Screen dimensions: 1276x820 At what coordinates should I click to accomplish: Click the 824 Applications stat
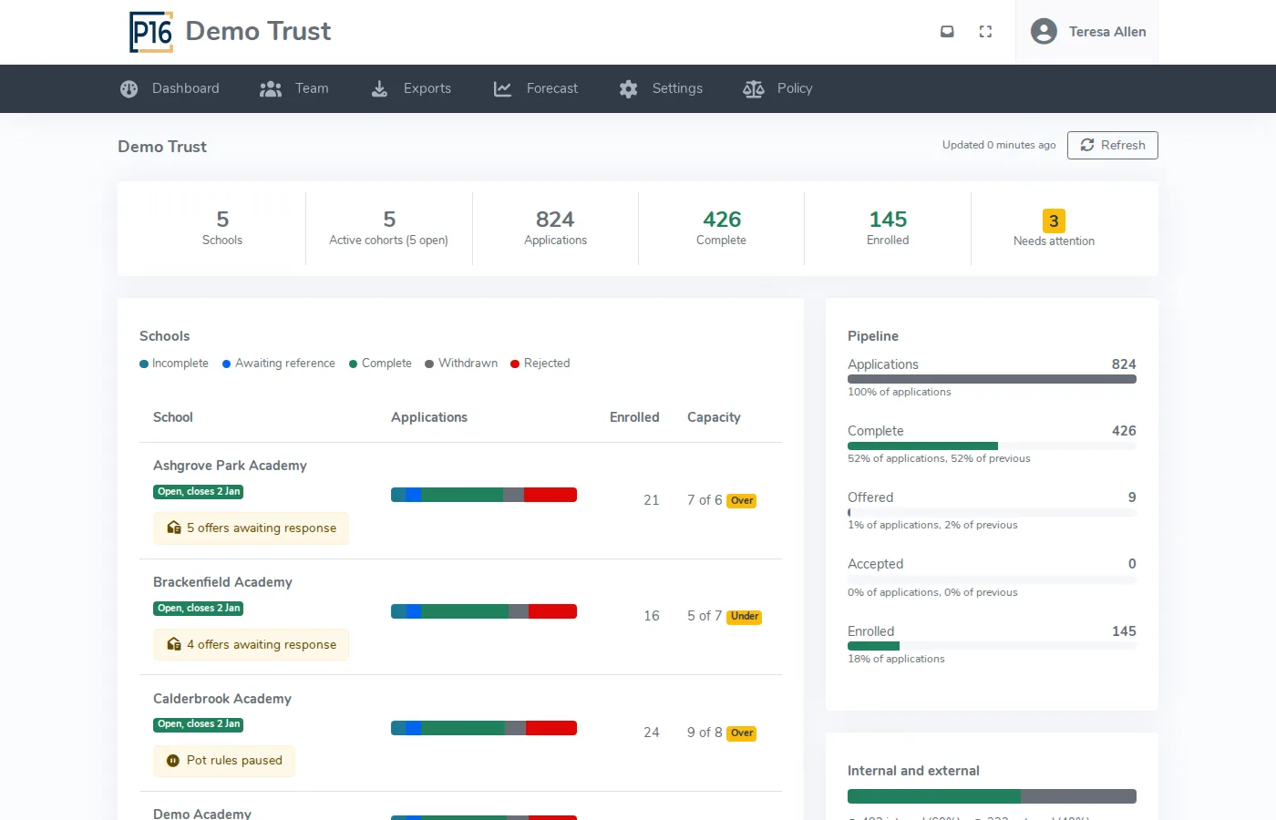pos(555,228)
